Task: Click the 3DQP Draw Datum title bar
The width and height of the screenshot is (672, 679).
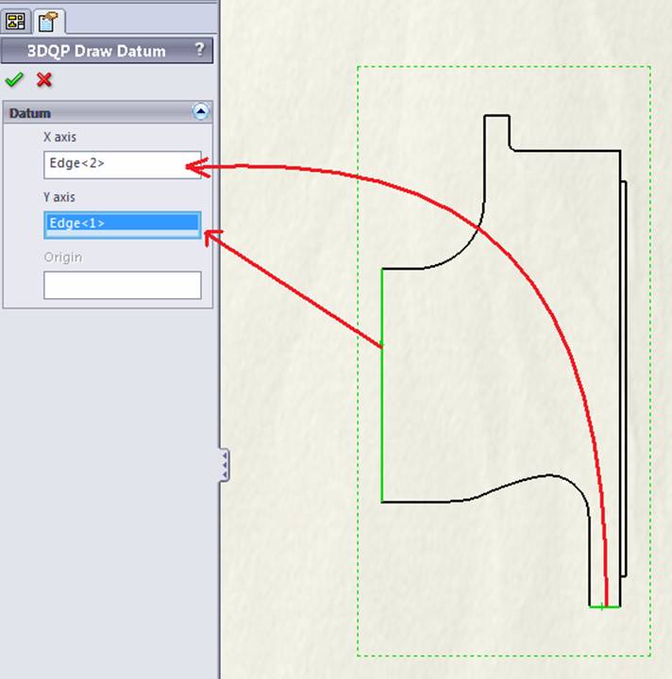Action: tap(94, 51)
